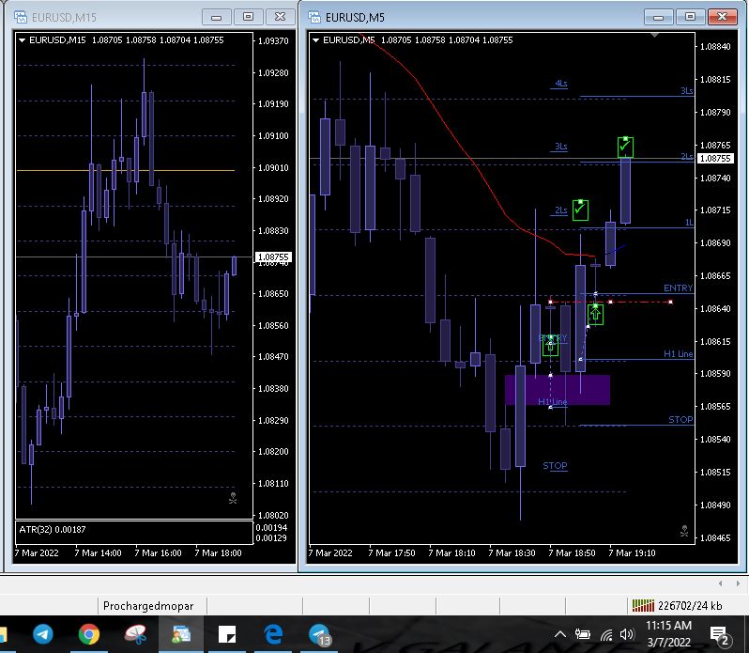Click the 1.08755 current price tag in M5

coord(715,158)
